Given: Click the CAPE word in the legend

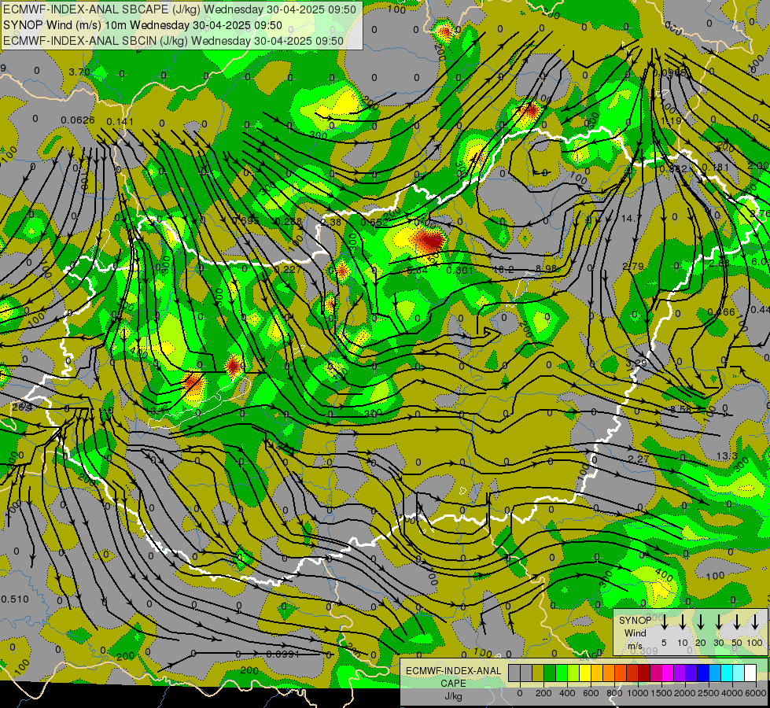Looking at the screenshot, I should tap(453, 684).
